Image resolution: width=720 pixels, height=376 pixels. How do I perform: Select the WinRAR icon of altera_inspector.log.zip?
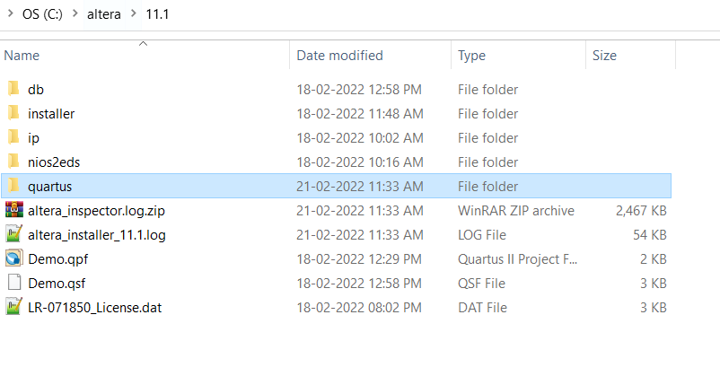click(x=13, y=211)
